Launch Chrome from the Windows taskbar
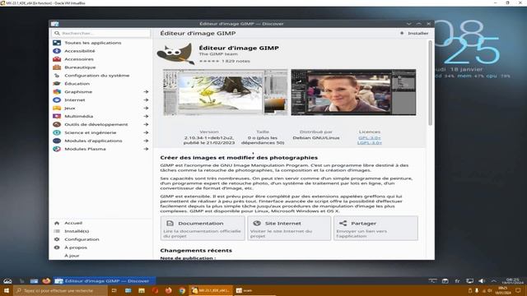 (182, 290)
